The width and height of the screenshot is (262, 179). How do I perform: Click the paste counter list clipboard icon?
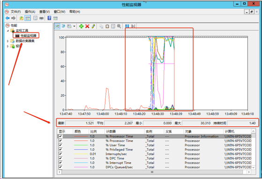[107, 26]
